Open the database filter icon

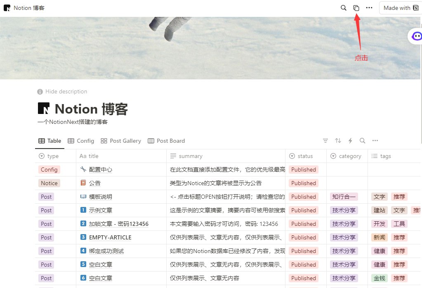tap(325, 141)
